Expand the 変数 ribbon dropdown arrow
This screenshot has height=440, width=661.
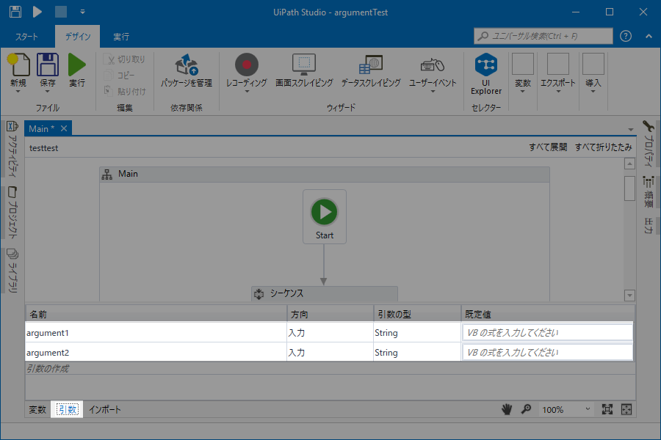pos(523,92)
